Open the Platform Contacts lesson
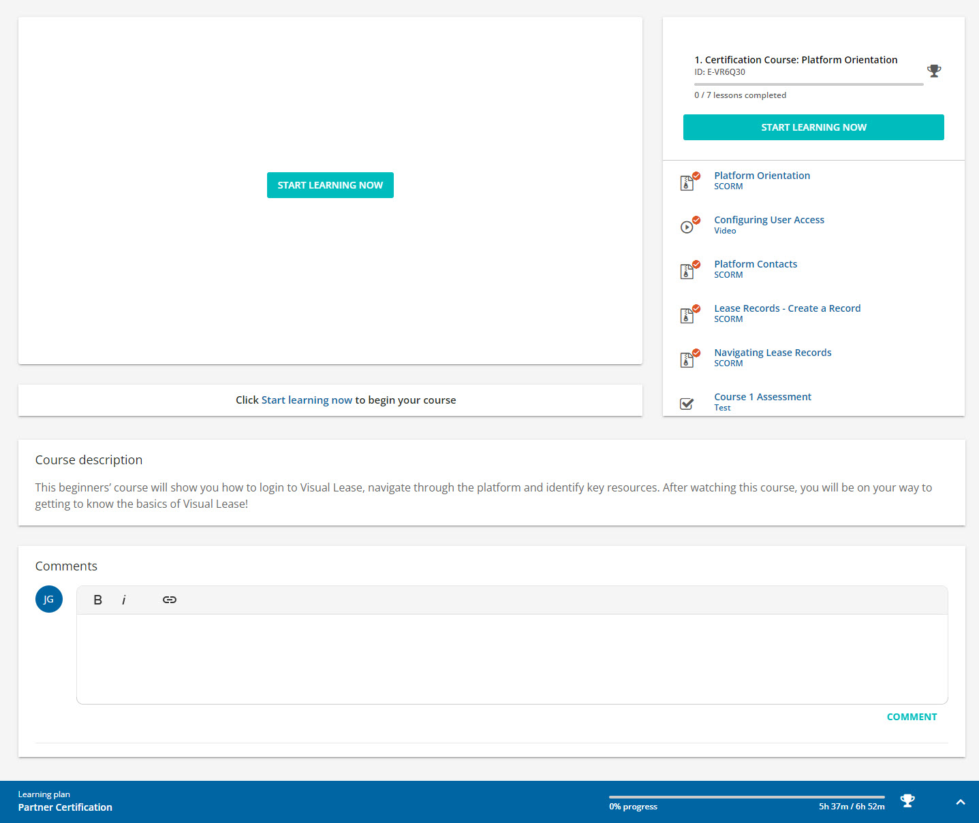 coord(756,264)
